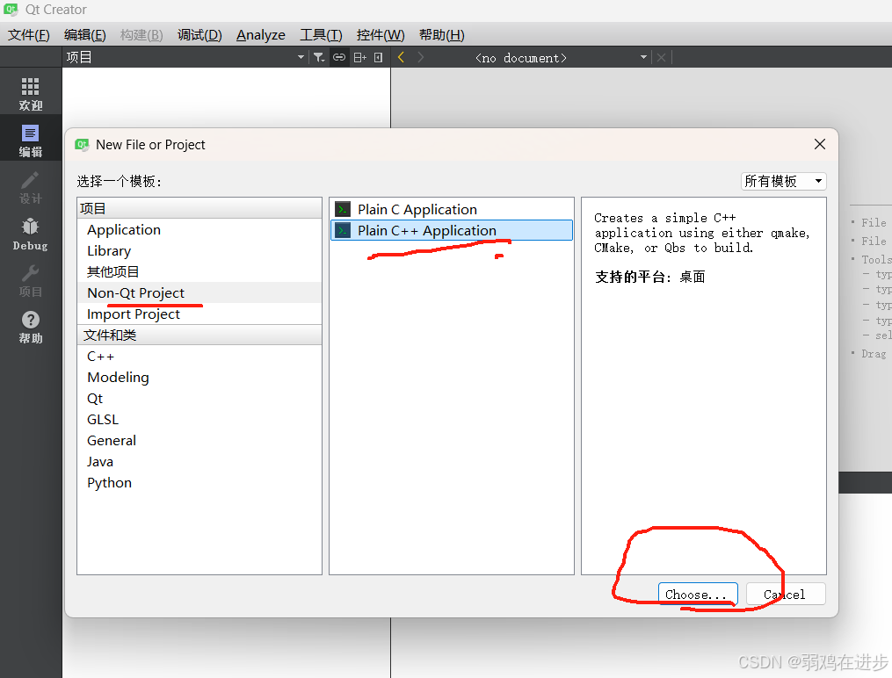Select Non-Qt Project category
This screenshot has height=678, width=892.
(199, 292)
